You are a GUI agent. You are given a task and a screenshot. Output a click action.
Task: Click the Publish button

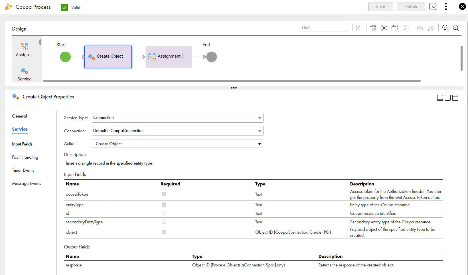pos(411,7)
